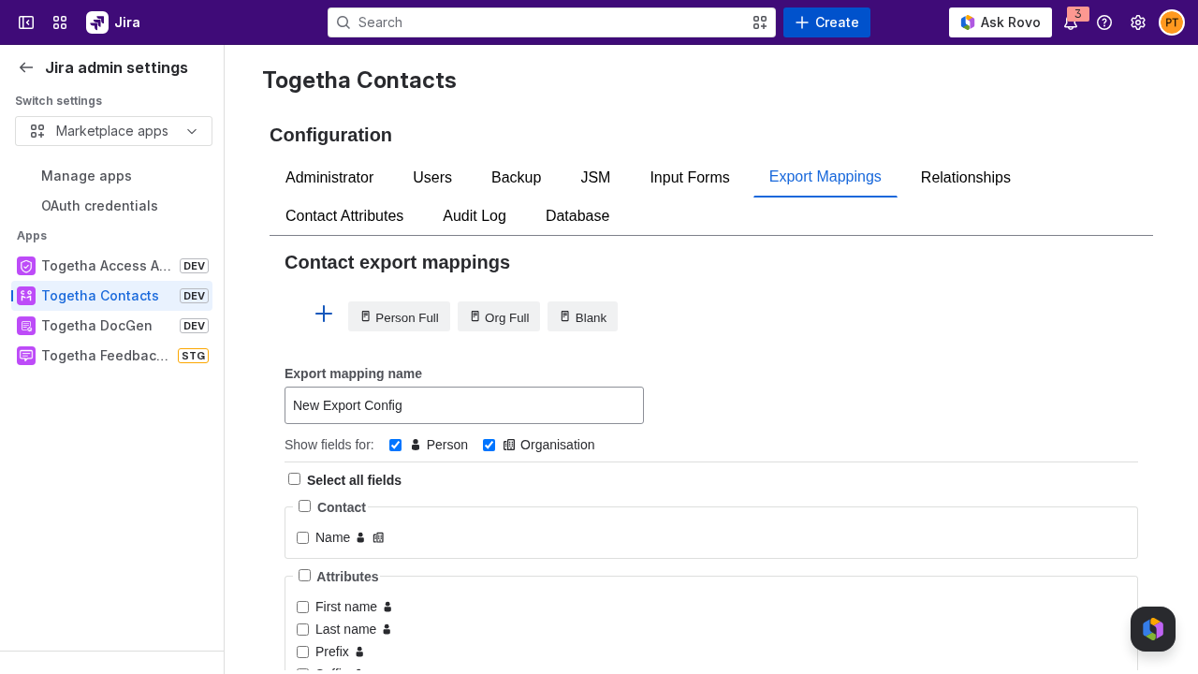Click the Export mapping name input field
Screen dimensions: 1198x674
[x=464, y=405]
